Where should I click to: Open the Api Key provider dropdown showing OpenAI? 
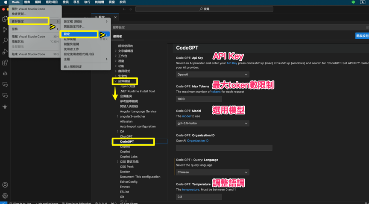tap(213, 75)
